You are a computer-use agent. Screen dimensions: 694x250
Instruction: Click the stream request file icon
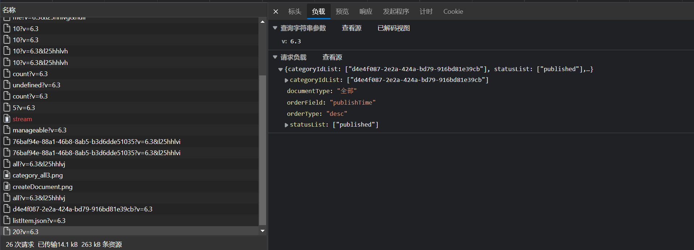[7, 119]
